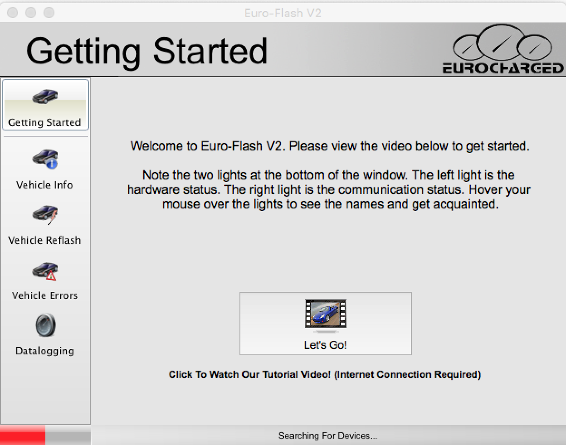Click the Welcome to Euro-Flash V2 text
The image size is (566, 445).
click(330, 146)
